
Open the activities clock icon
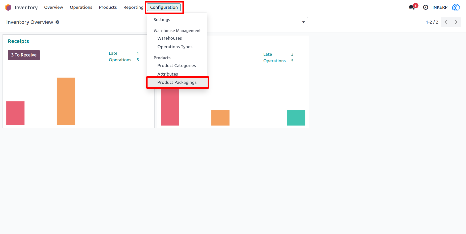click(426, 7)
